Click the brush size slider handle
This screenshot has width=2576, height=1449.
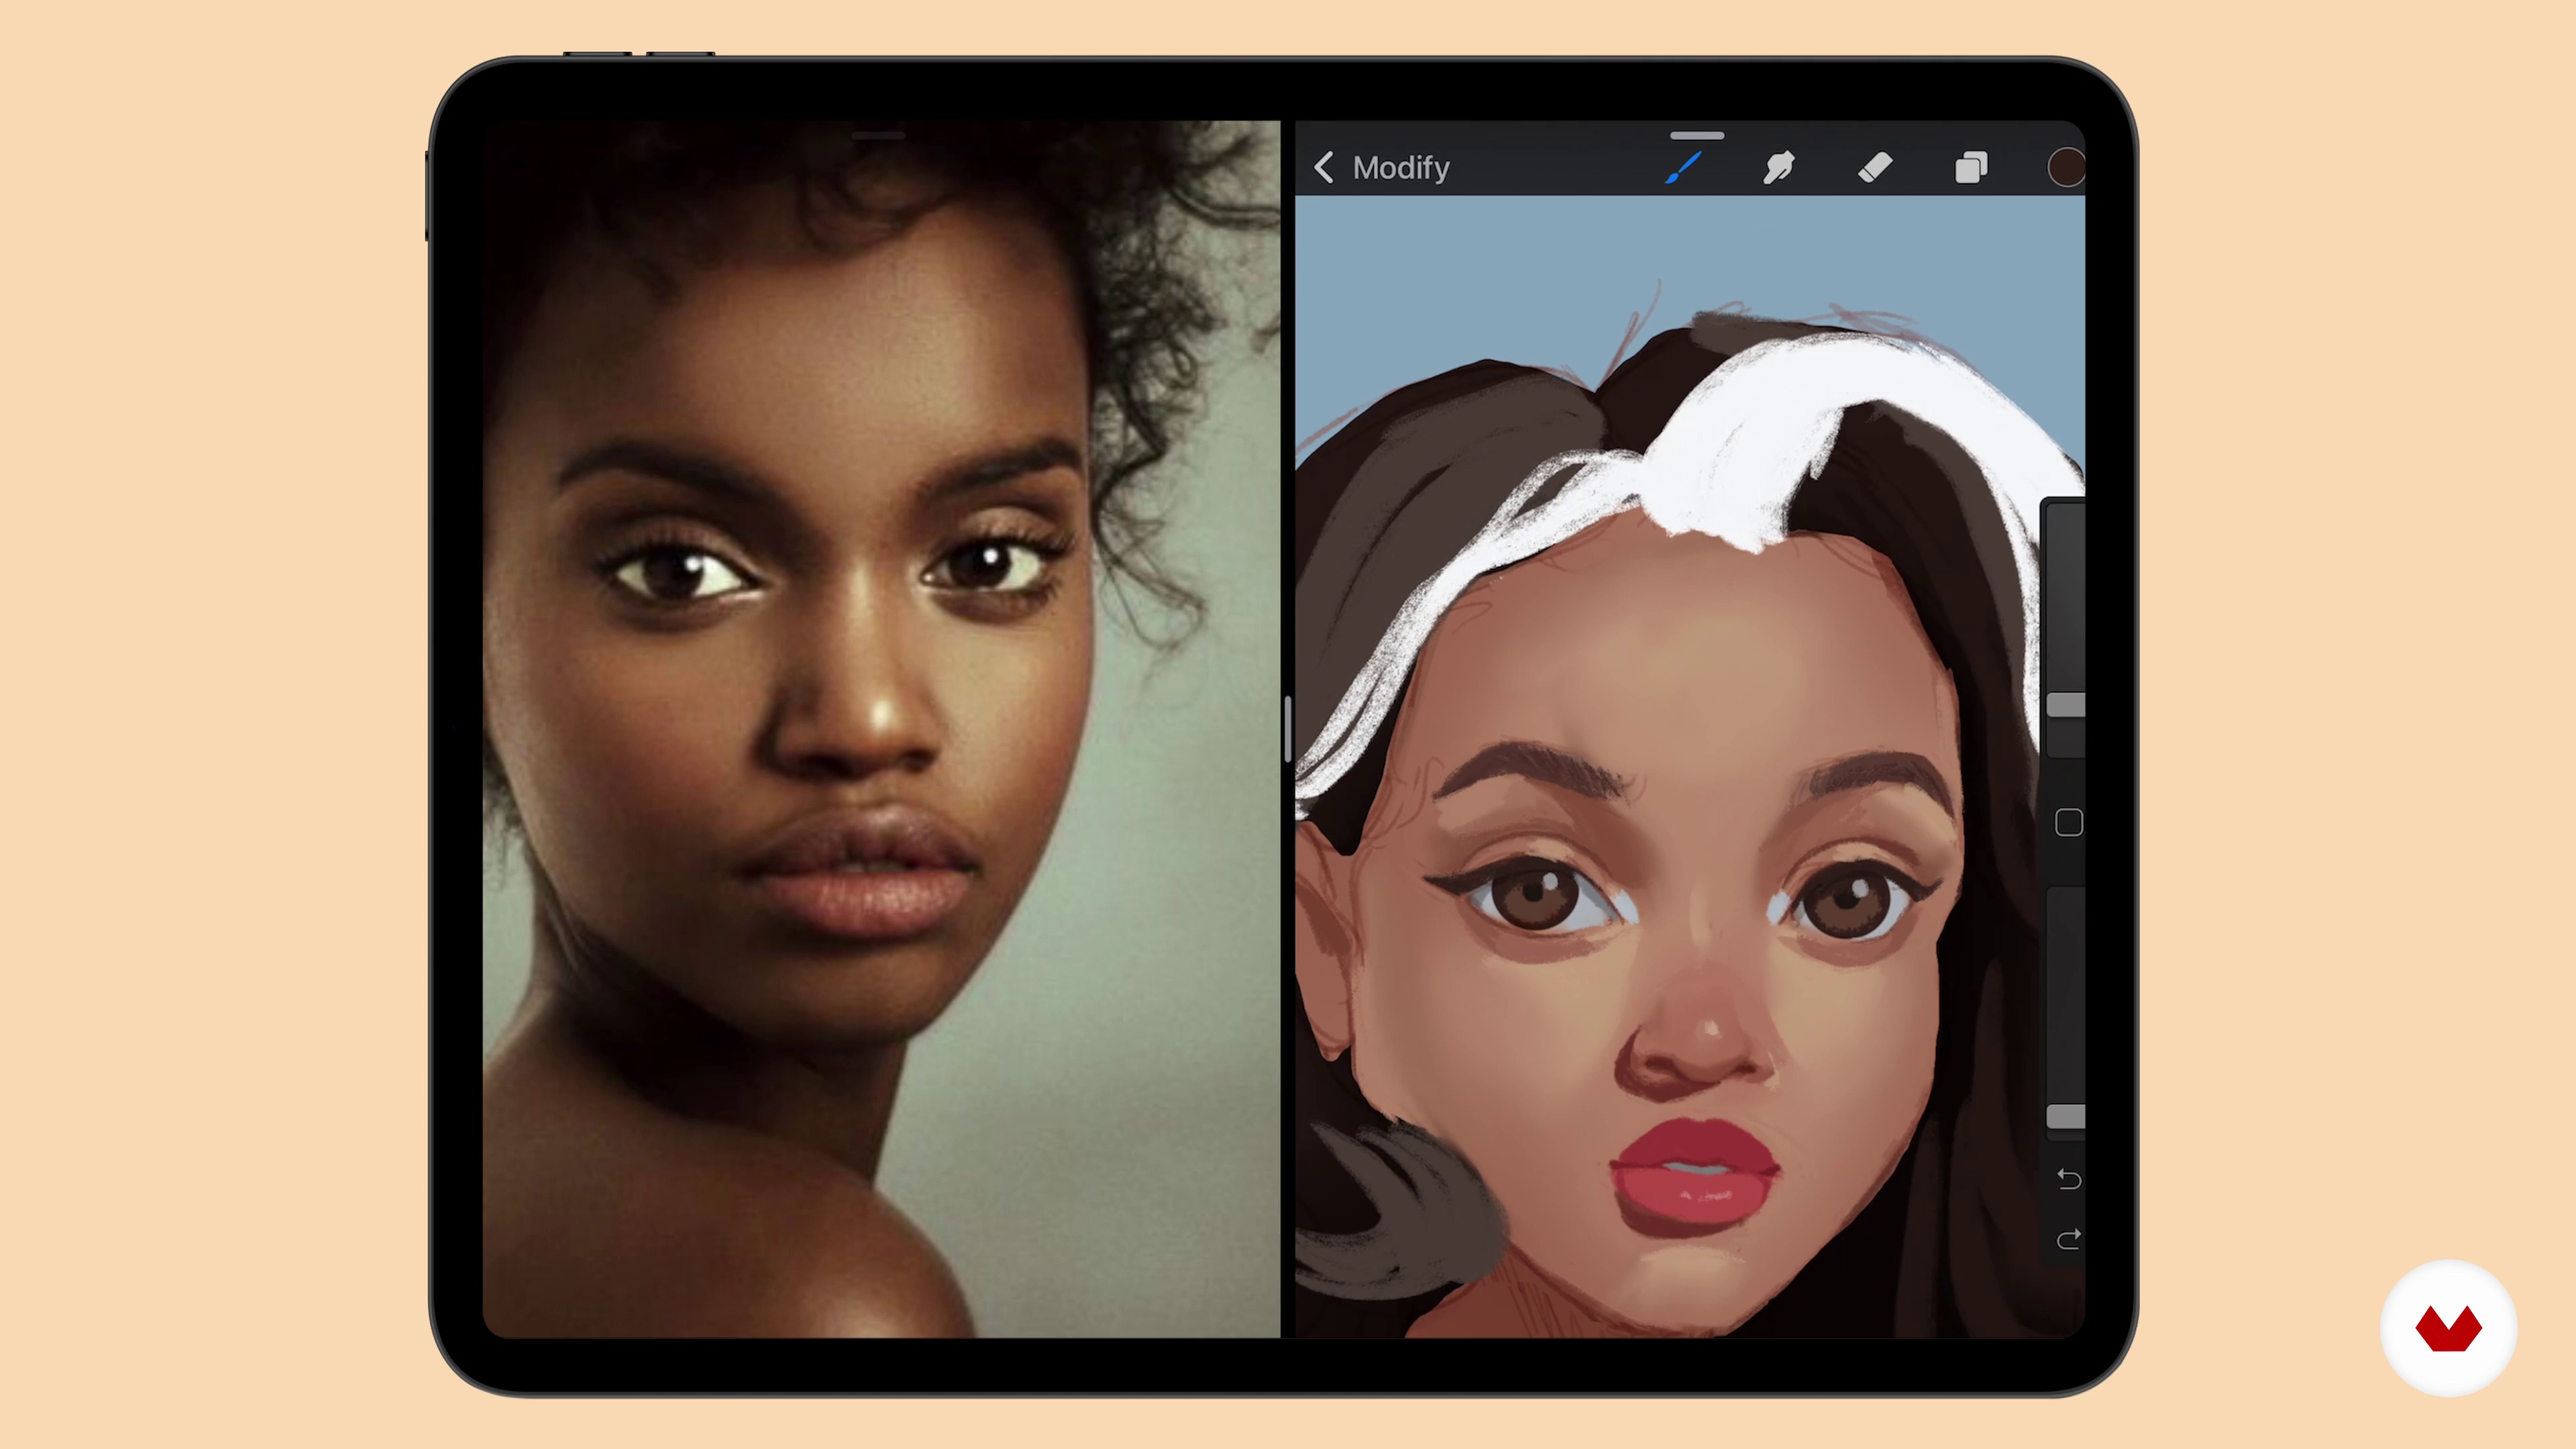[x=2066, y=705]
